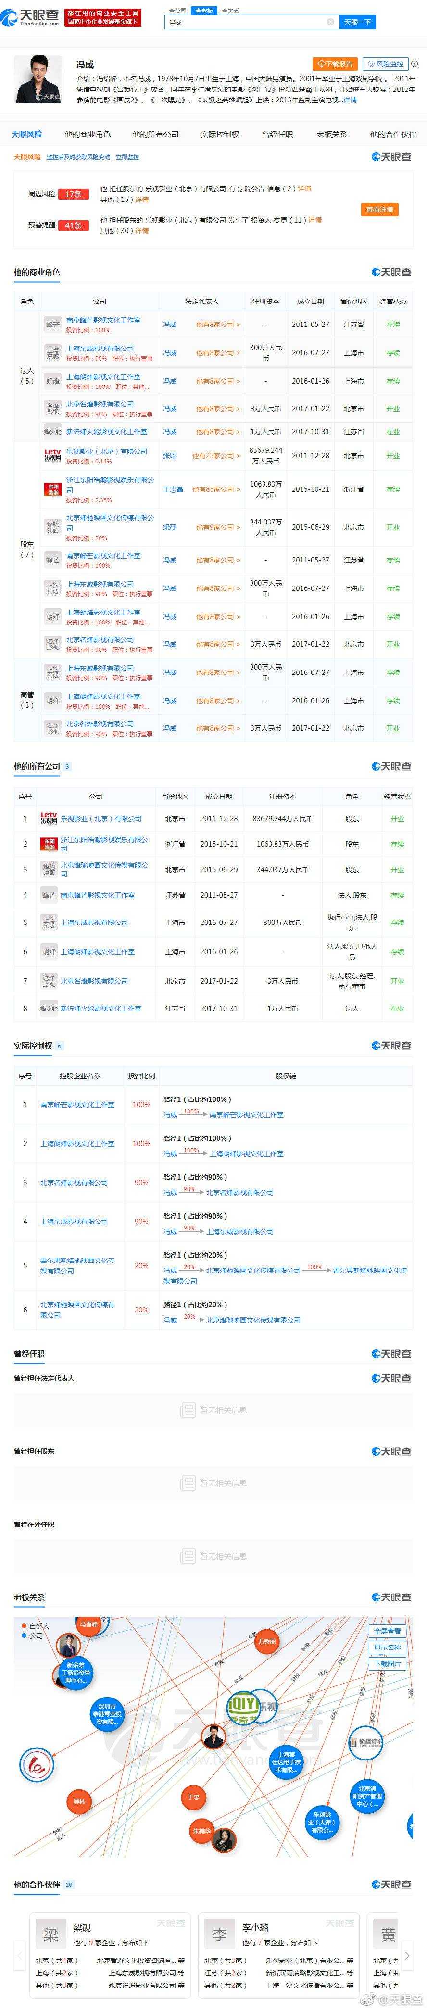427x2010 pixels.
Task: Click the 乐视 node in the relationship graph
Action: coord(268,1707)
